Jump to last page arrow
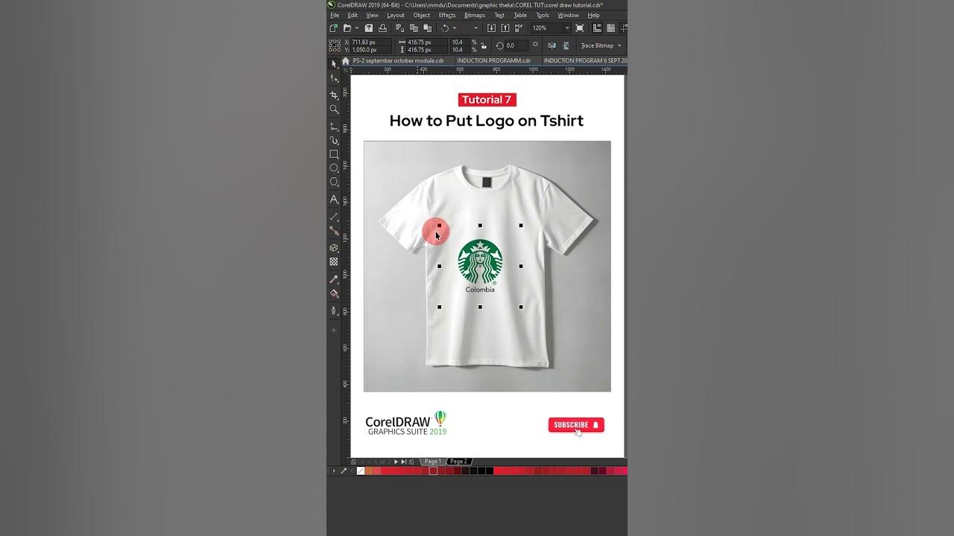954x536 pixels. [404, 462]
